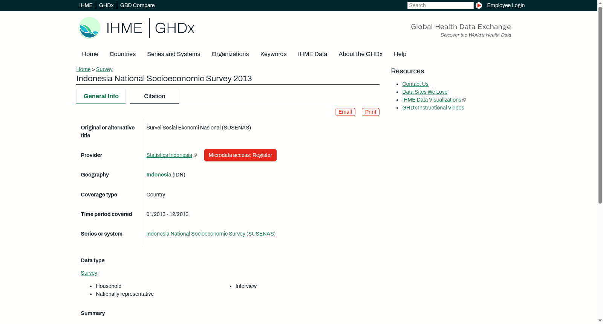This screenshot has width=603, height=324.
Task: Click the page vertical scrollbar thumb
Action: [600, 105]
